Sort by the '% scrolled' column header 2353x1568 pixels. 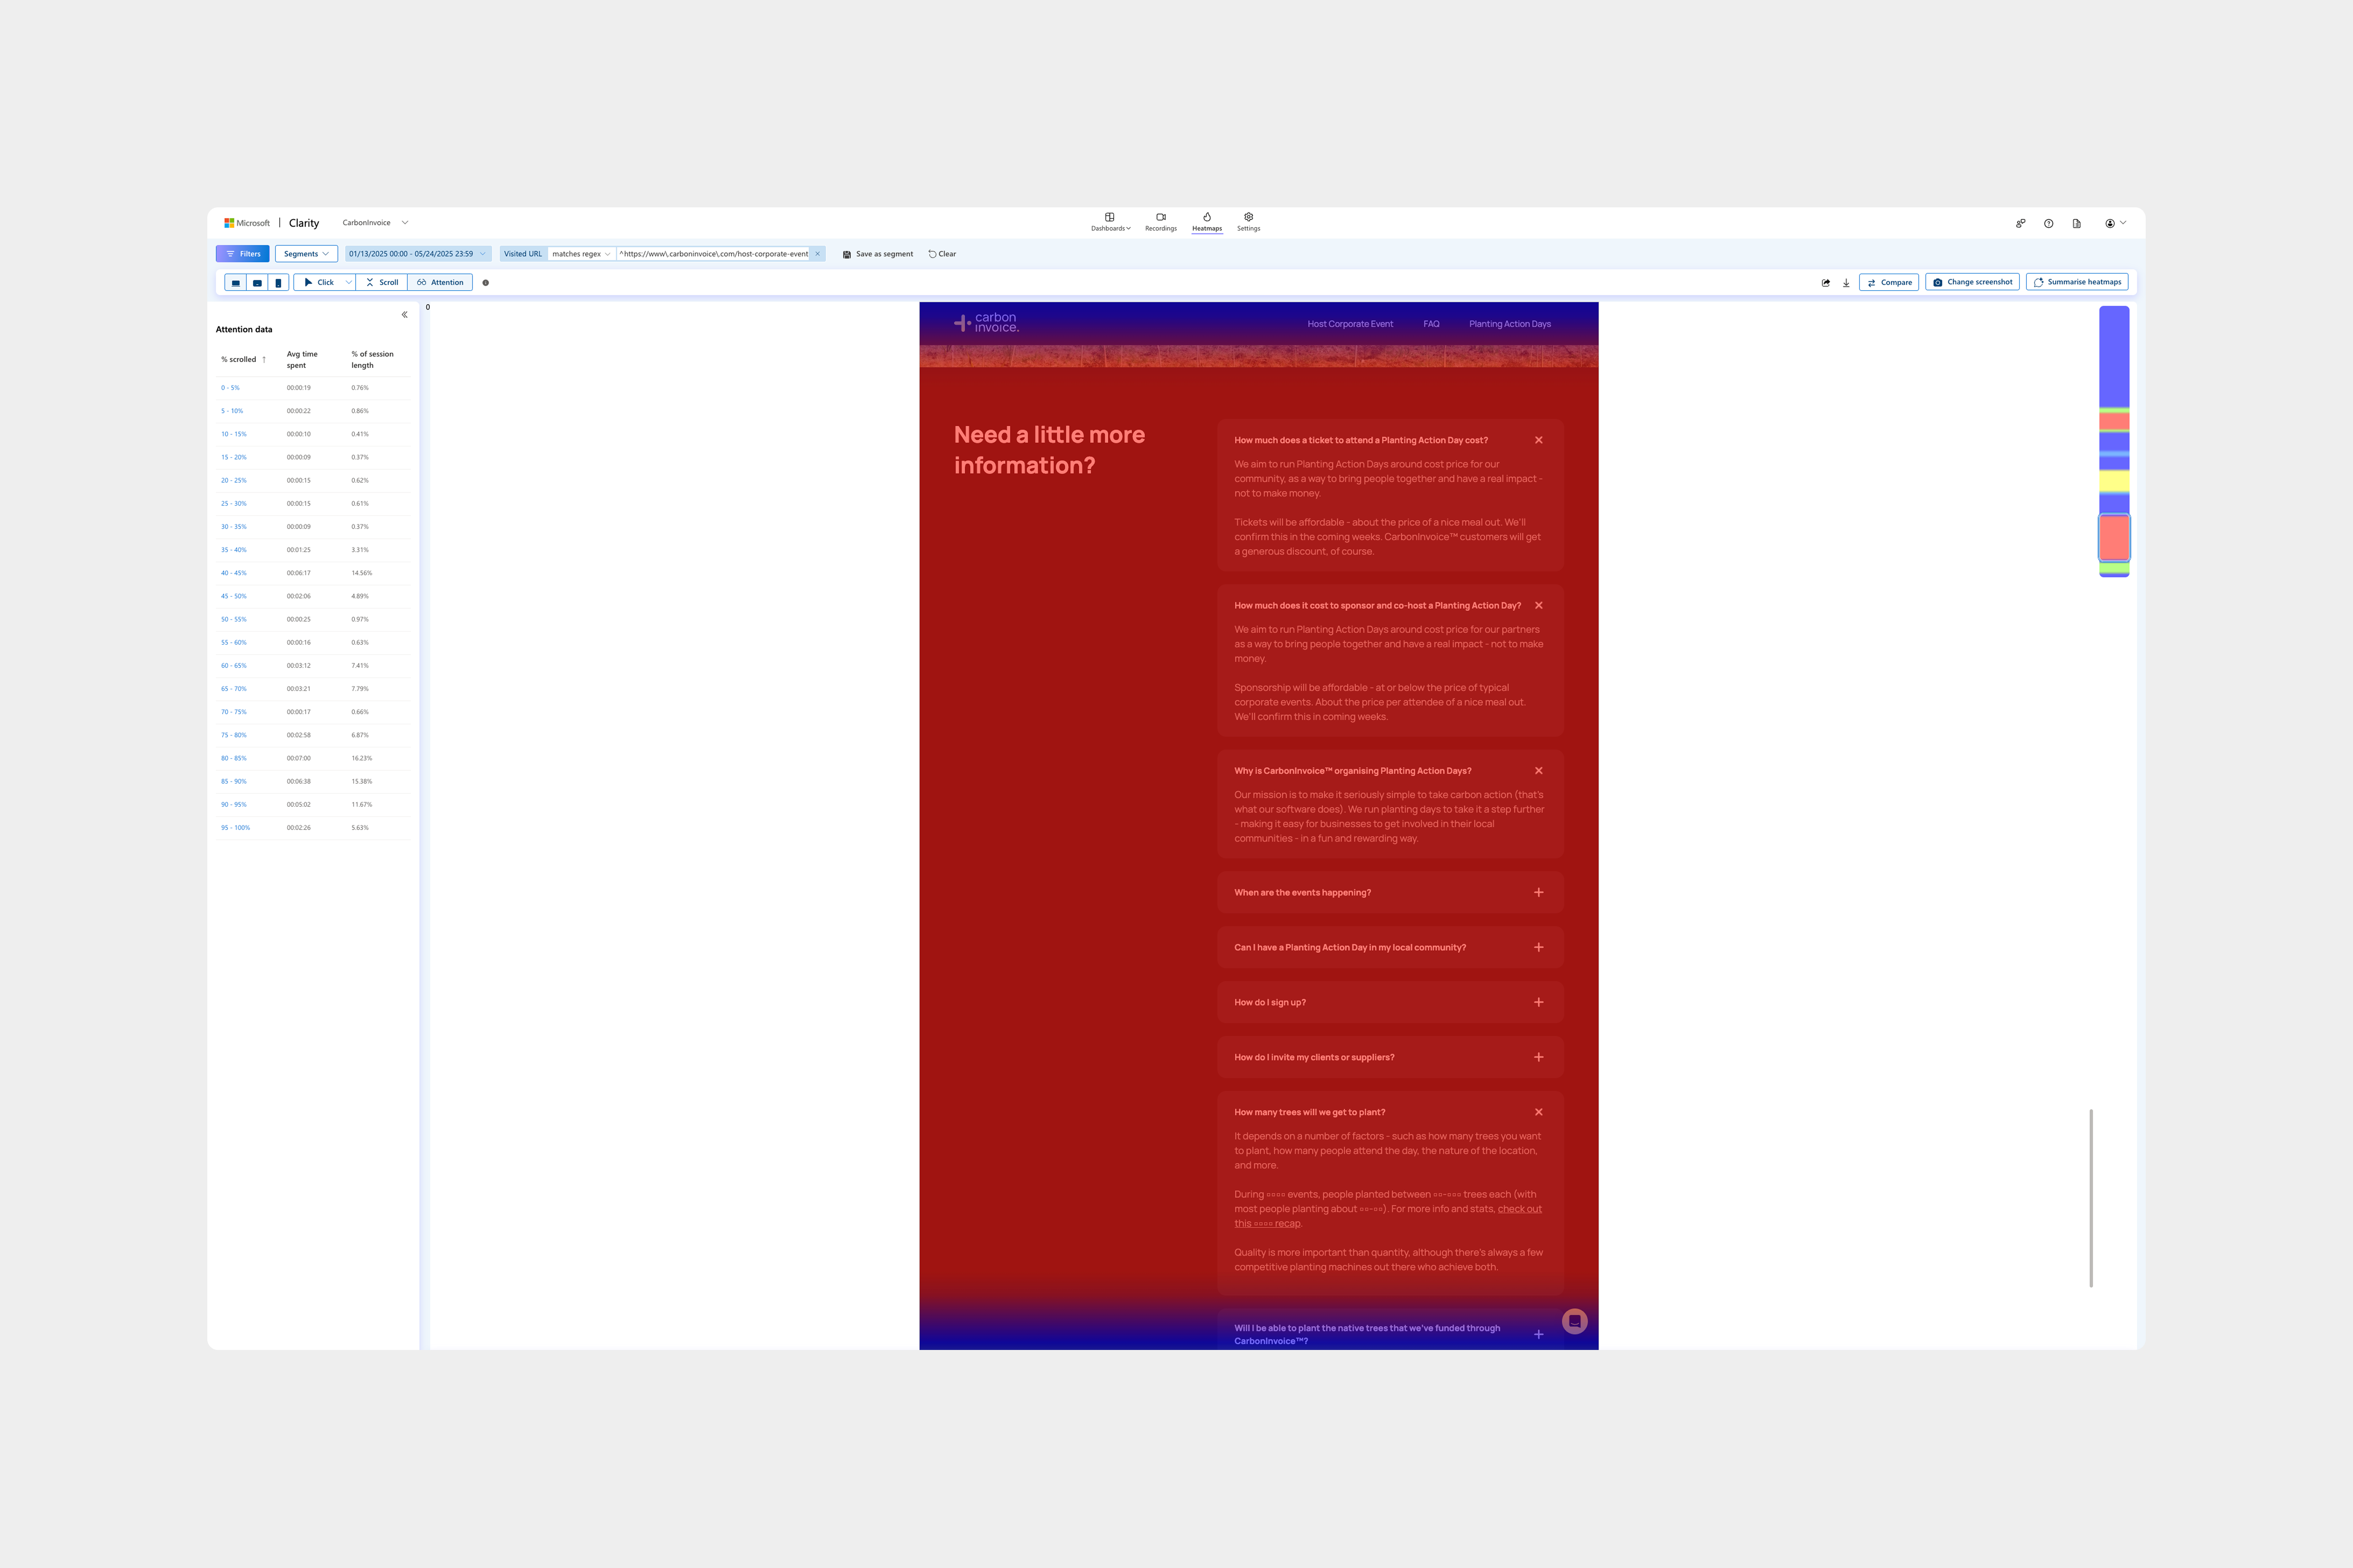(x=243, y=360)
